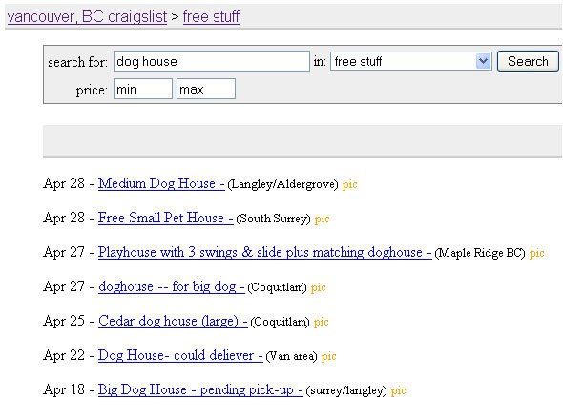Click pic tag beside Cedar dog house listing

click(x=321, y=322)
